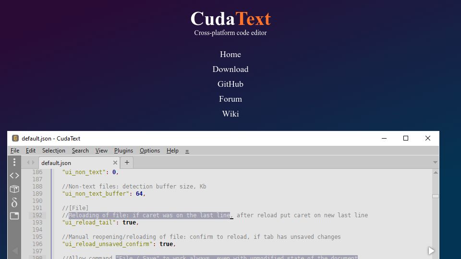Screen dimensions: 461x259
Task: Click the '=' item in menu bar
Action: coord(187,151)
